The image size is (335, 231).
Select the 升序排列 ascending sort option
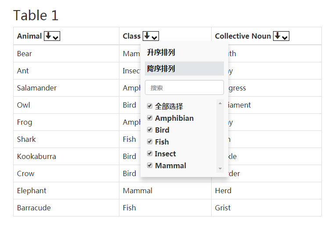click(161, 53)
